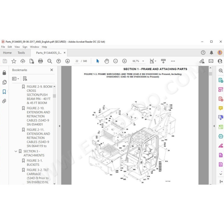The width and height of the screenshot is (224, 224).
Task: Click the bookmarks list scrollbar thumb
Action: click(54, 96)
